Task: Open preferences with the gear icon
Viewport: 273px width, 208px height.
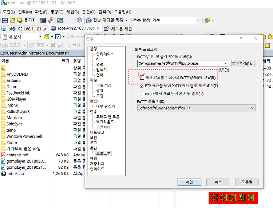Action: pos(79,20)
